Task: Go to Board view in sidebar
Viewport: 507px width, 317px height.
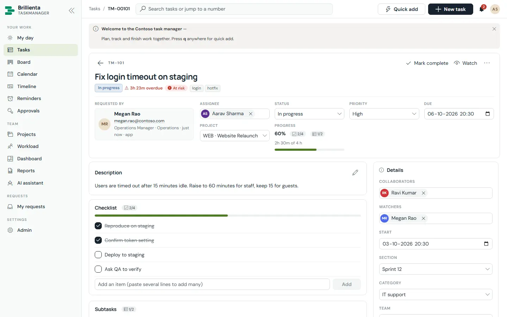Action: [40, 62]
